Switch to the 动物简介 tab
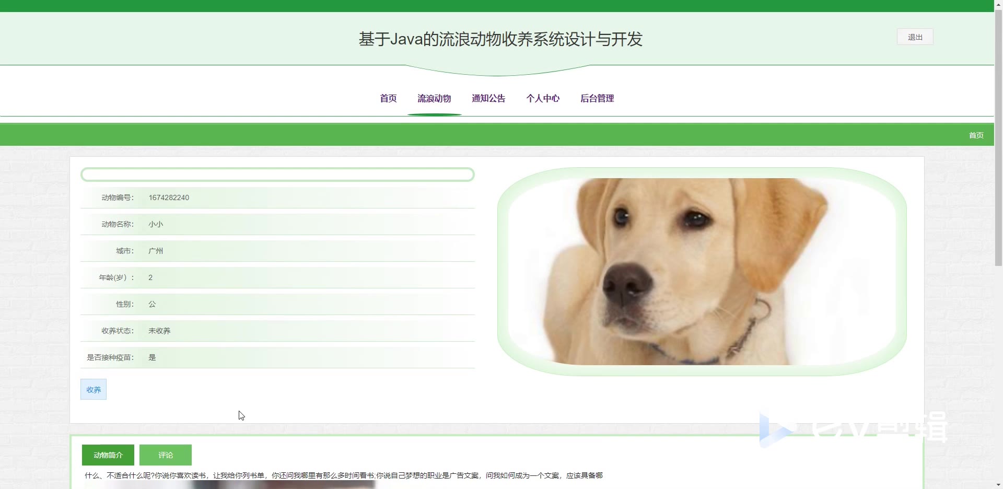 point(108,455)
